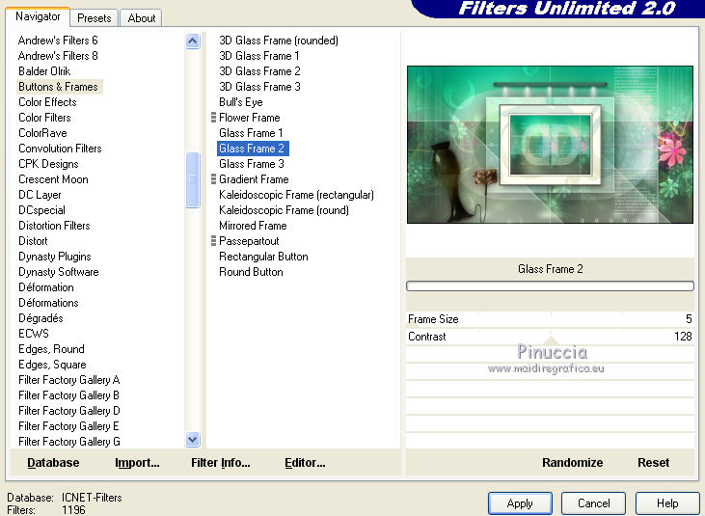This screenshot has width=705, height=516.
Task: Open the Distortion Filters category
Action: coord(54,226)
